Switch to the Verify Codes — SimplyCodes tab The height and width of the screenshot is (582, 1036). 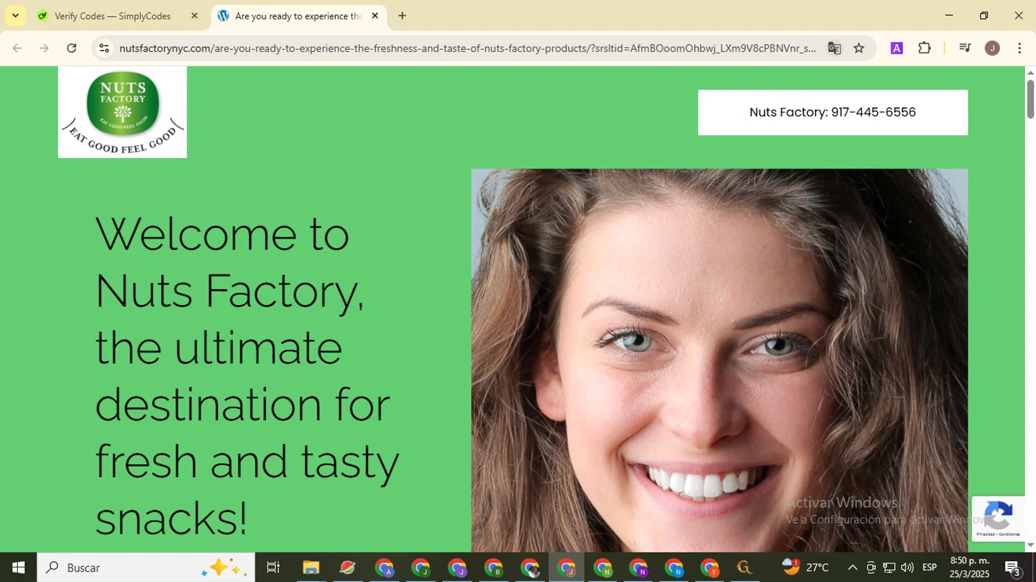pyautogui.click(x=113, y=16)
